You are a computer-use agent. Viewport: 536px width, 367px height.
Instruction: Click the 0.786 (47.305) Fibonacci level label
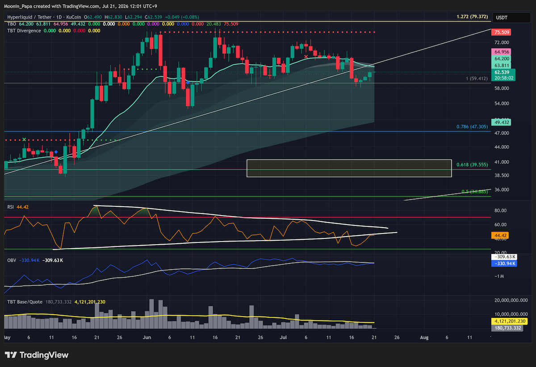point(472,127)
